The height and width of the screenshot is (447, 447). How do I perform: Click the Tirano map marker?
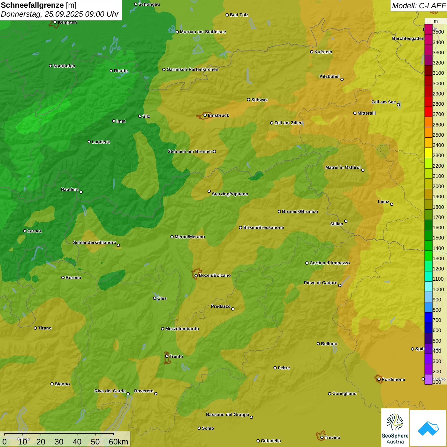(x=35, y=328)
